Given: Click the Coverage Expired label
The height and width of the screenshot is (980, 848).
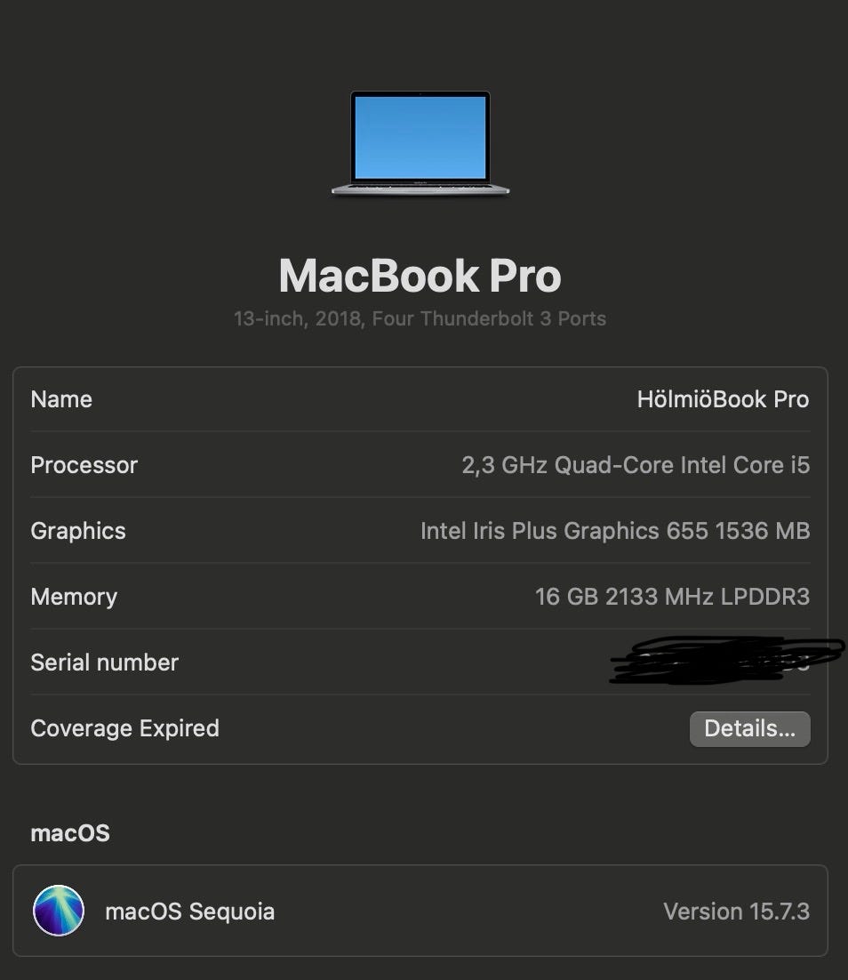Looking at the screenshot, I should pyautogui.click(x=125, y=728).
